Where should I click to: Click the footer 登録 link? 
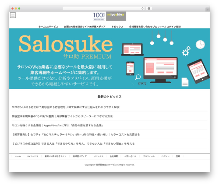(178, 156)
